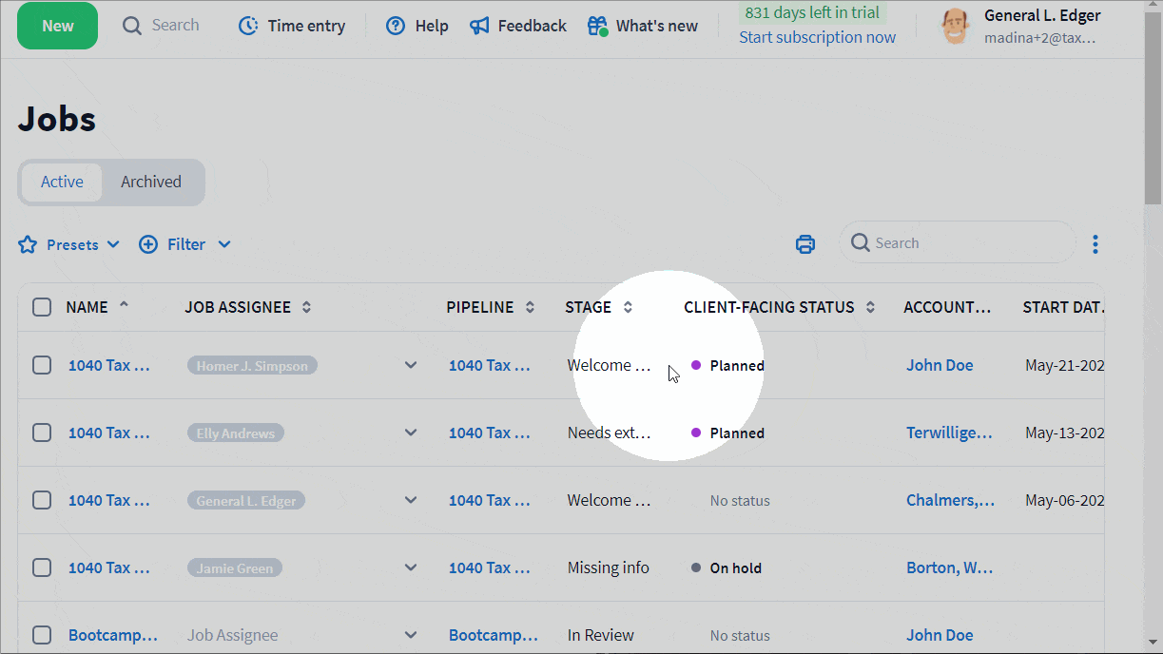The width and height of the screenshot is (1163, 654).
Task: Switch to the Archived tab
Action: pyautogui.click(x=151, y=182)
